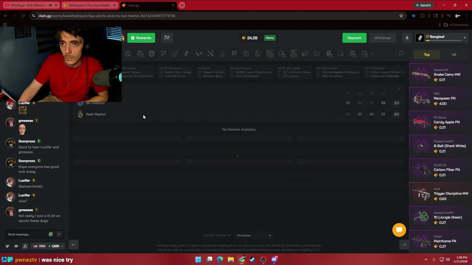
Task: Open the All Bookmarks folder
Action: tap(456, 25)
